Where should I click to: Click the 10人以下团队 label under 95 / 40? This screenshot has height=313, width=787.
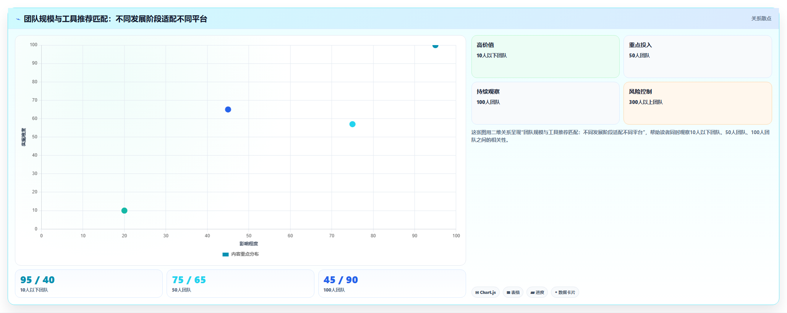34,290
